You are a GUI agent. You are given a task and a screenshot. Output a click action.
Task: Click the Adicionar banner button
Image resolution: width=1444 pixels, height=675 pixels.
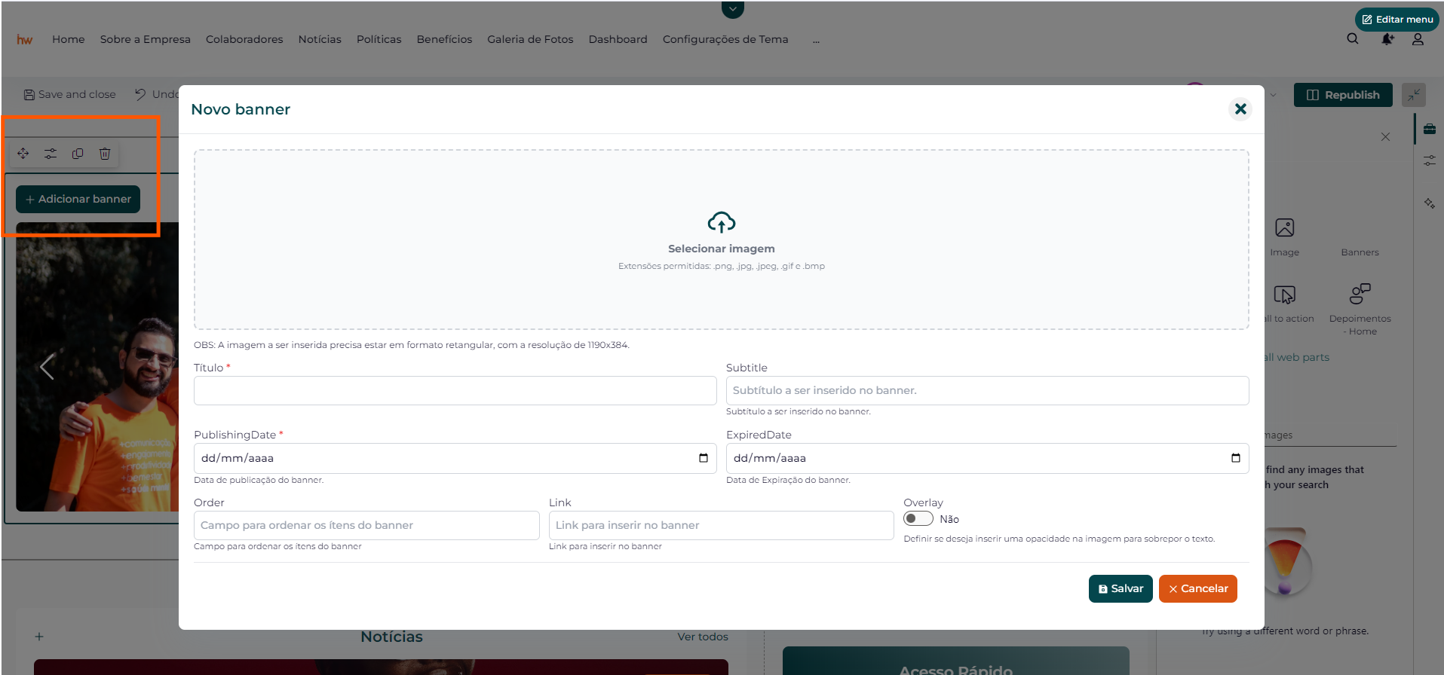[78, 200]
